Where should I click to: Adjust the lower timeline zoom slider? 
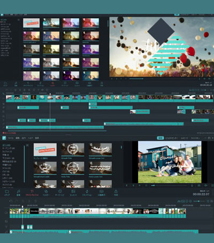point(200,201)
